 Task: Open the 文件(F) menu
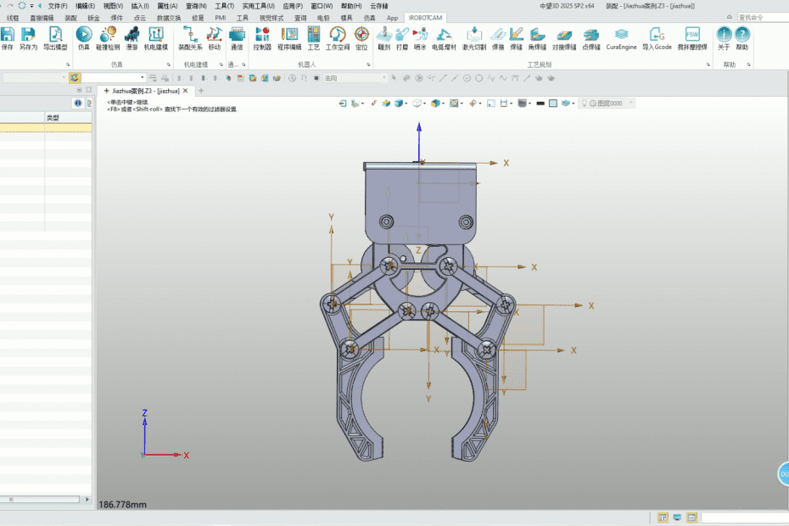(58, 6)
